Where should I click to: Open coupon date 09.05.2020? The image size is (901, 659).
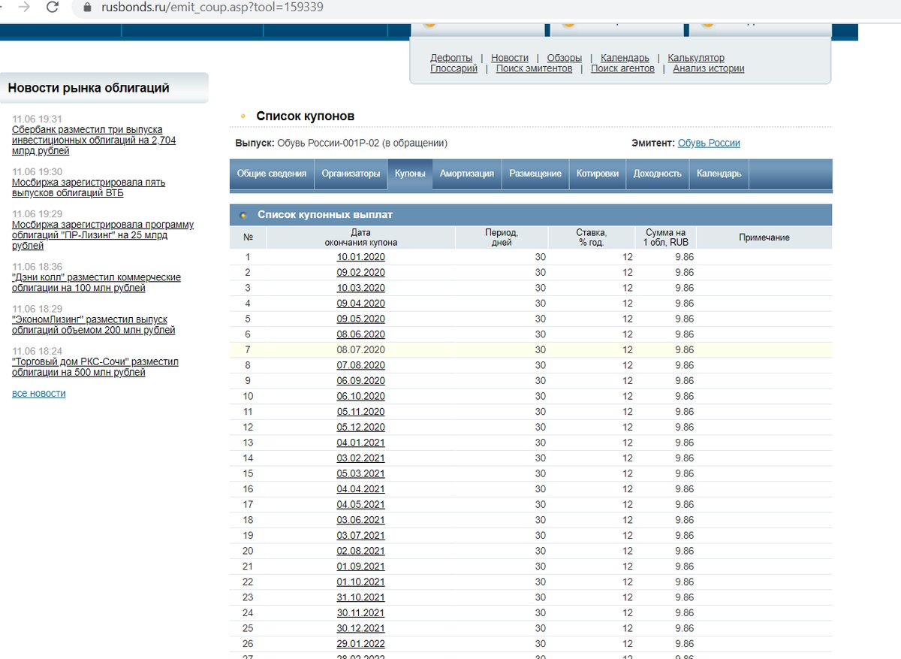(x=360, y=319)
